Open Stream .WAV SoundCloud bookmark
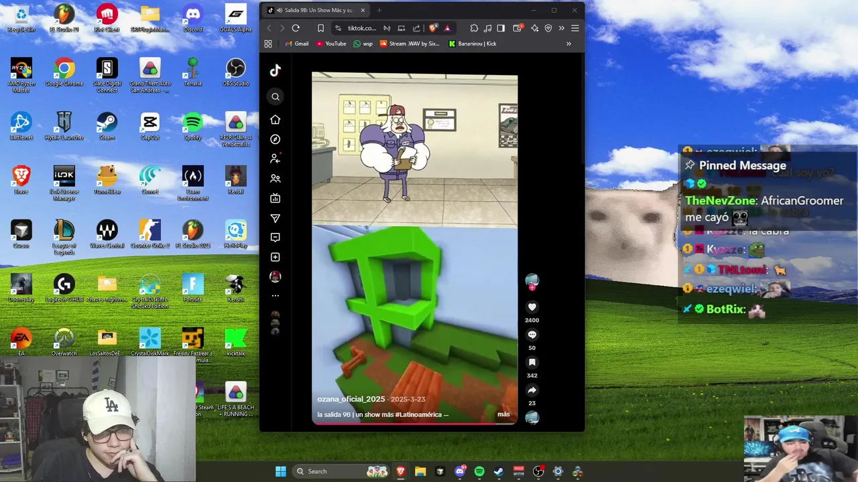858x482 pixels. 410,44
